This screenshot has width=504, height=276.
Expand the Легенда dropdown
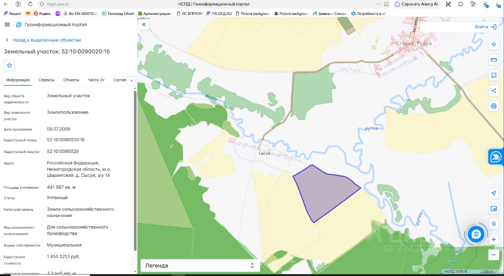(x=200, y=265)
